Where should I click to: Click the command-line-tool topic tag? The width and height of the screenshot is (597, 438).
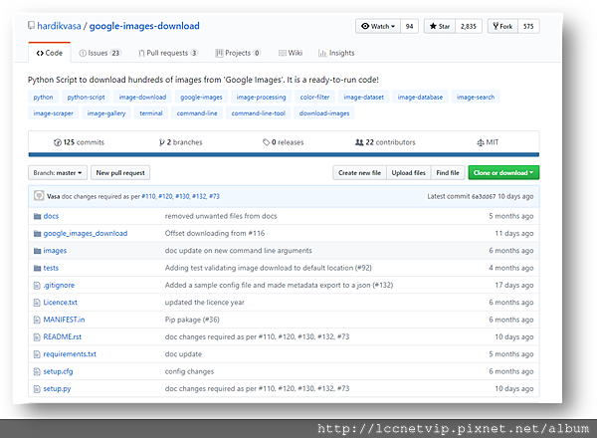tap(259, 113)
